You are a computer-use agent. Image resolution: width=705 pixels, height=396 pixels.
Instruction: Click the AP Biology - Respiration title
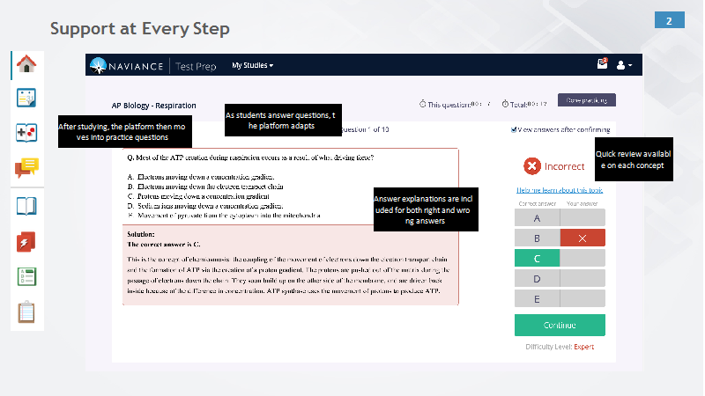coord(153,106)
